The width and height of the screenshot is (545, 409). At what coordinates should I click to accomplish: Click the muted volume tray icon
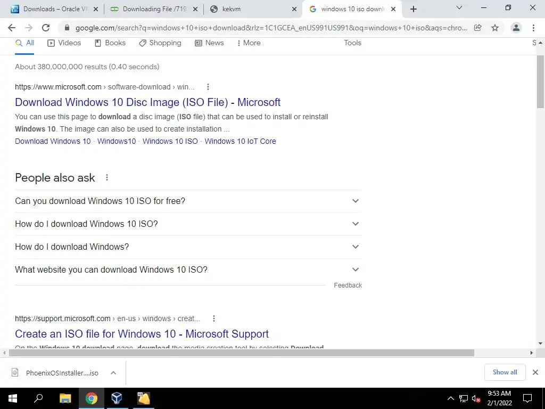point(476,398)
